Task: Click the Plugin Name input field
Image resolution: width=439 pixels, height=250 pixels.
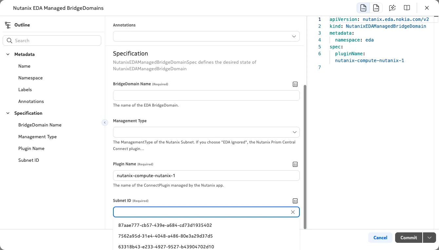Action: tap(206, 175)
